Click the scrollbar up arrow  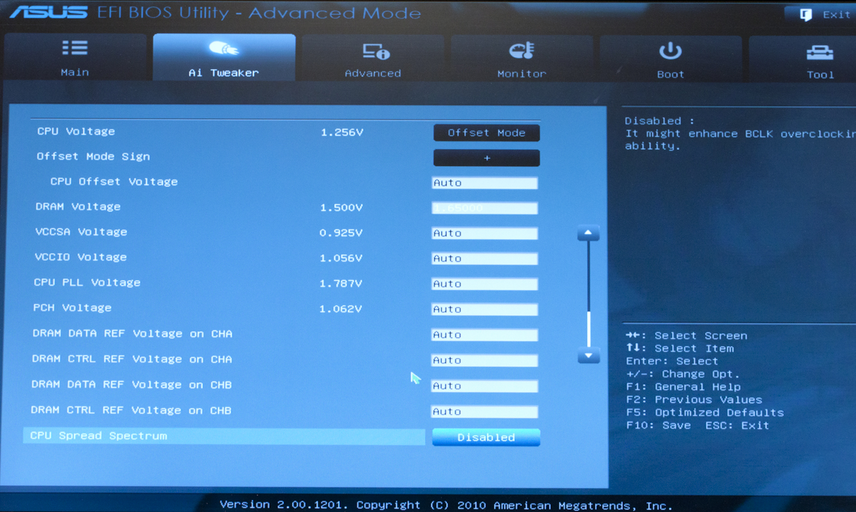[x=588, y=233]
